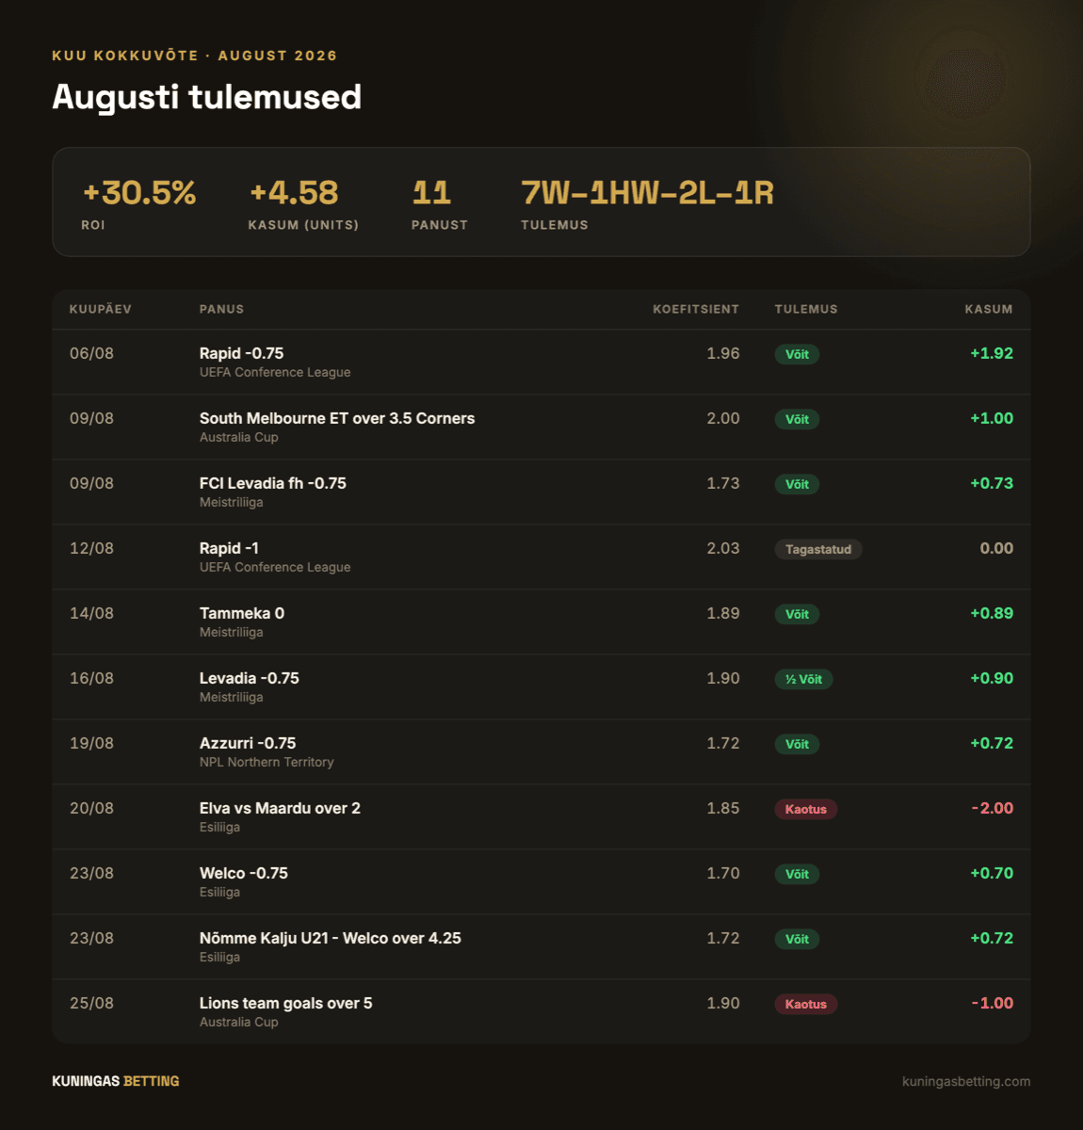The width and height of the screenshot is (1083, 1130).
Task: Select the -2.00 loss value
Action: point(993,808)
